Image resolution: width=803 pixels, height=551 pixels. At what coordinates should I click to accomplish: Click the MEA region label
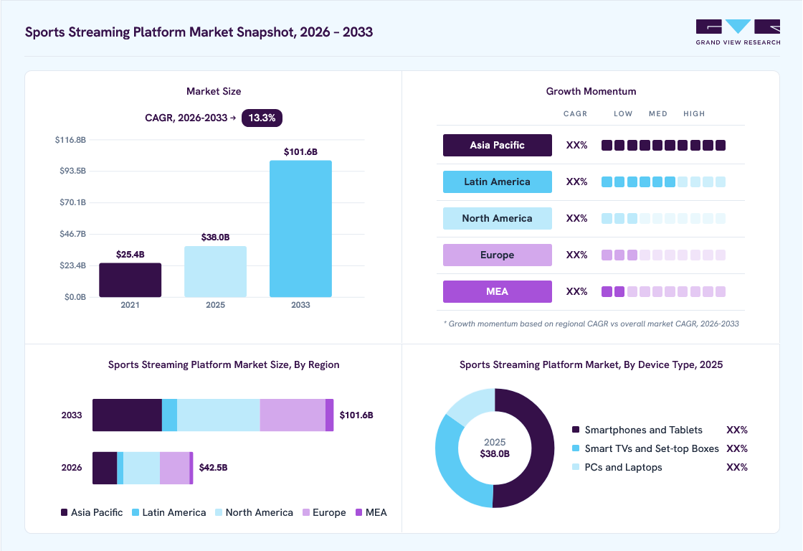tap(498, 291)
